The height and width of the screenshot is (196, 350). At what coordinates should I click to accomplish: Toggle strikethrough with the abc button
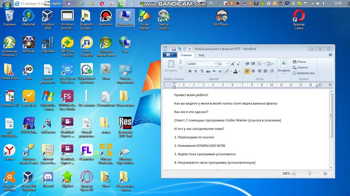(x=208, y=71)
